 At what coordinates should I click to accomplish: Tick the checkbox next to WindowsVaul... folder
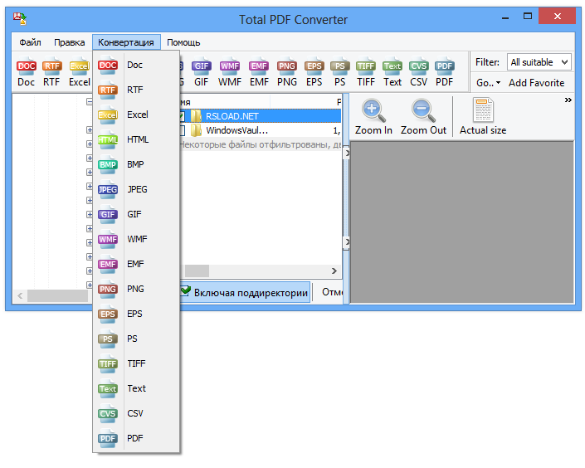point(181,130)
